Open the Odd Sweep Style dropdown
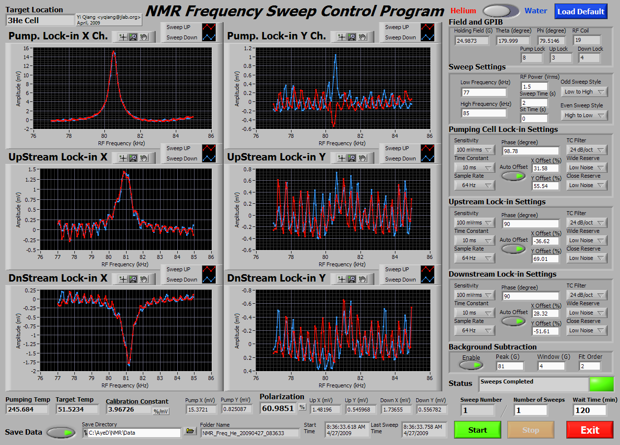The height and width of the screenshot is (445, 620). (584, 92)
